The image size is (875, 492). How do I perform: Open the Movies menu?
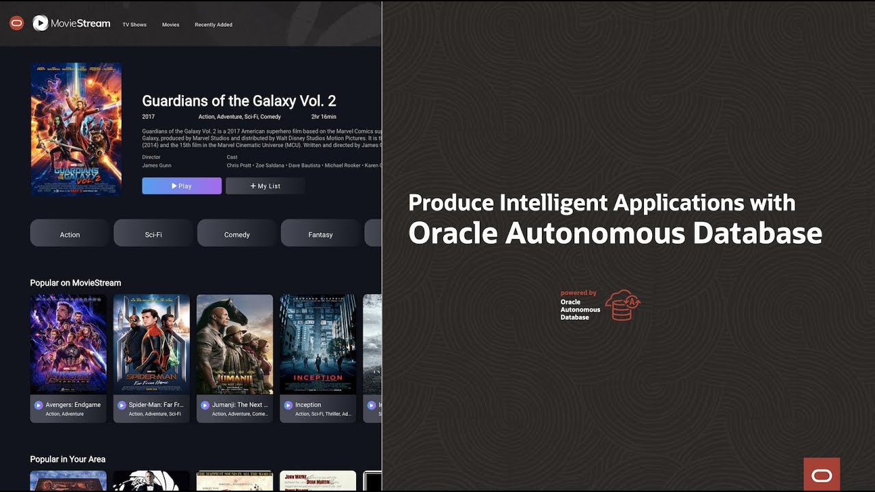tap(171, 25)
